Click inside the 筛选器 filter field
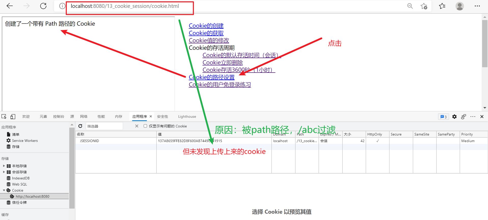Image resolution: width=488 pixels, height=220 pixels. (104, 126)
